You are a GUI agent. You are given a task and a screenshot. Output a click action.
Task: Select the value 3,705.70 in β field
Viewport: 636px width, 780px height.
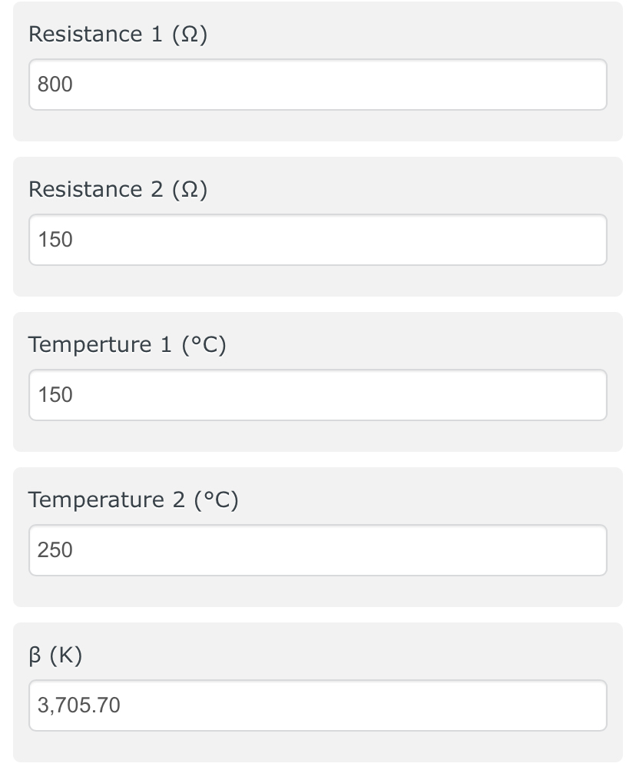click(78, 705)
